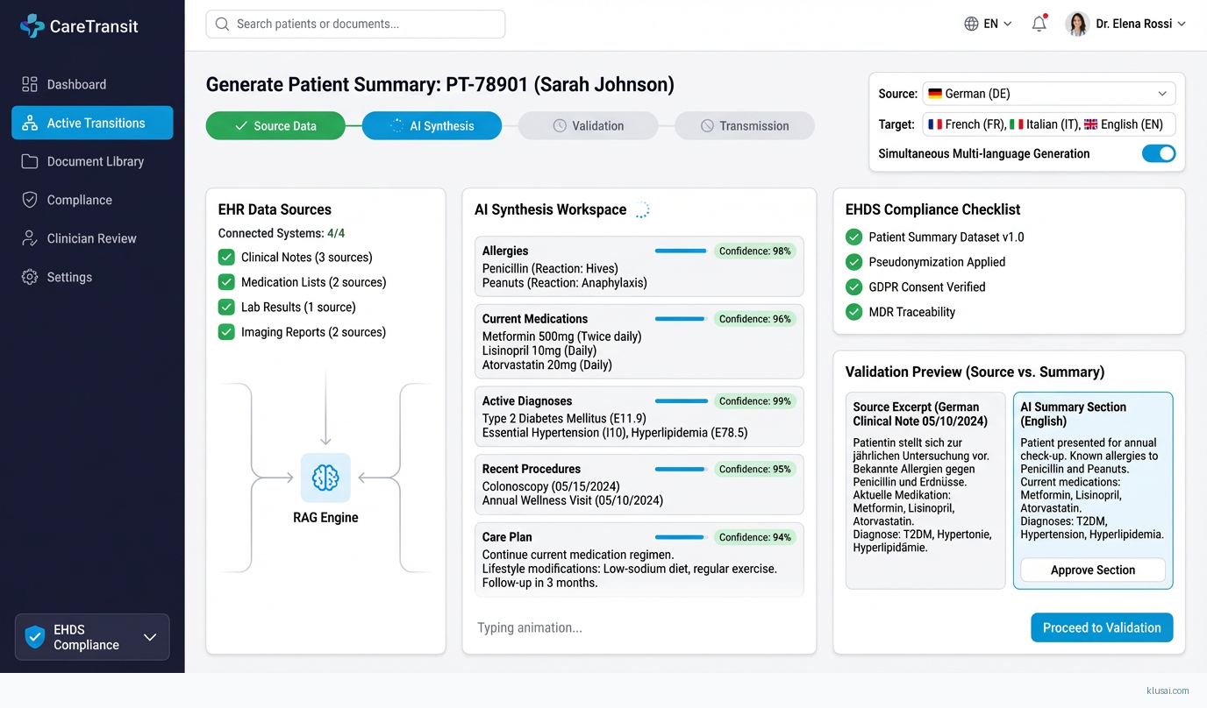This screenshot has height=708, width=1207.
Task: Uncheck the Imaging Reports checkbox
Action: coord(226,332)
